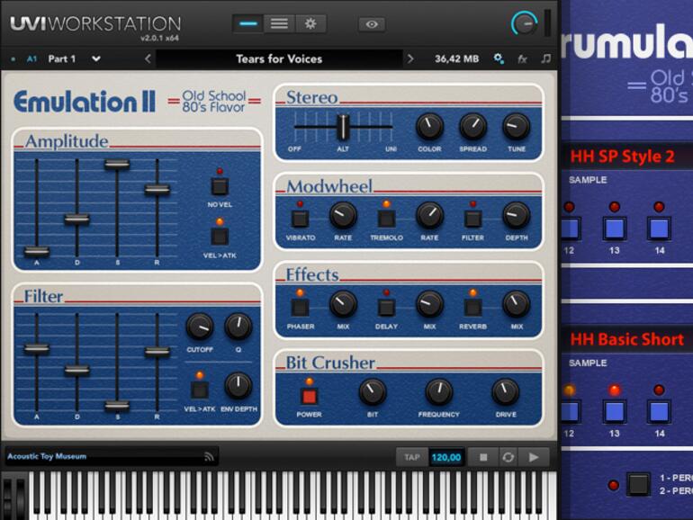Open the fx panel
The width and height of the screenshot is (693, 520).
pyautogui.click(x=522, y=58)
